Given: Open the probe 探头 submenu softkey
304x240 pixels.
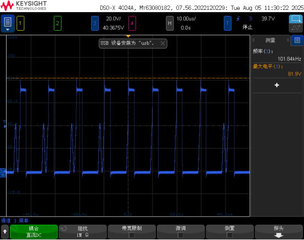Looking at the screenshot, I should point(279,232).
